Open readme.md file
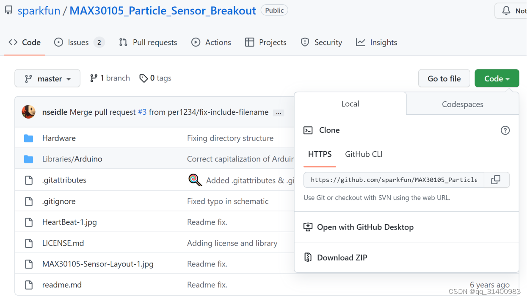This screenshot has height=299, width=527. pos(62,285)
